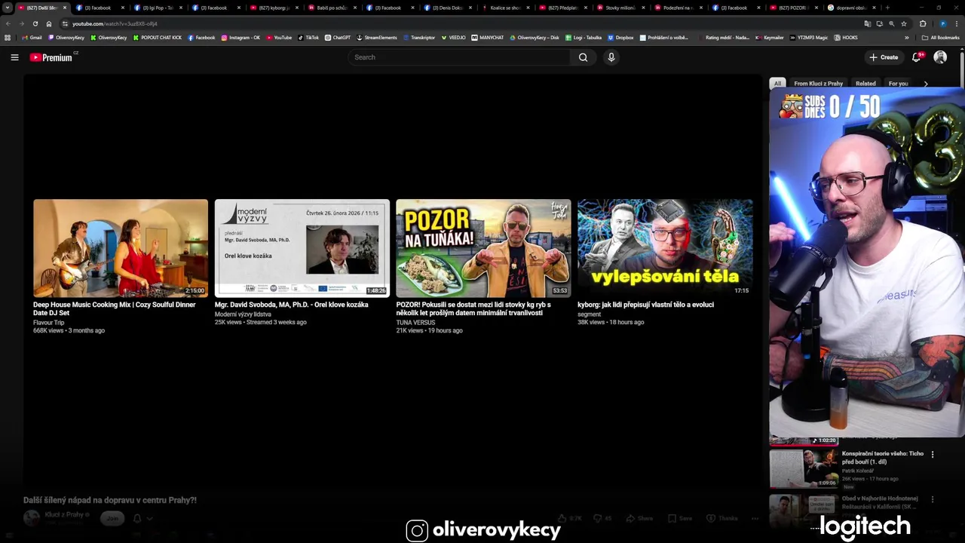Screen dimensions: 965x543
Task: Open title kyborg: jak lidi přepisují vlastní tělo
Action: point(645,305)
